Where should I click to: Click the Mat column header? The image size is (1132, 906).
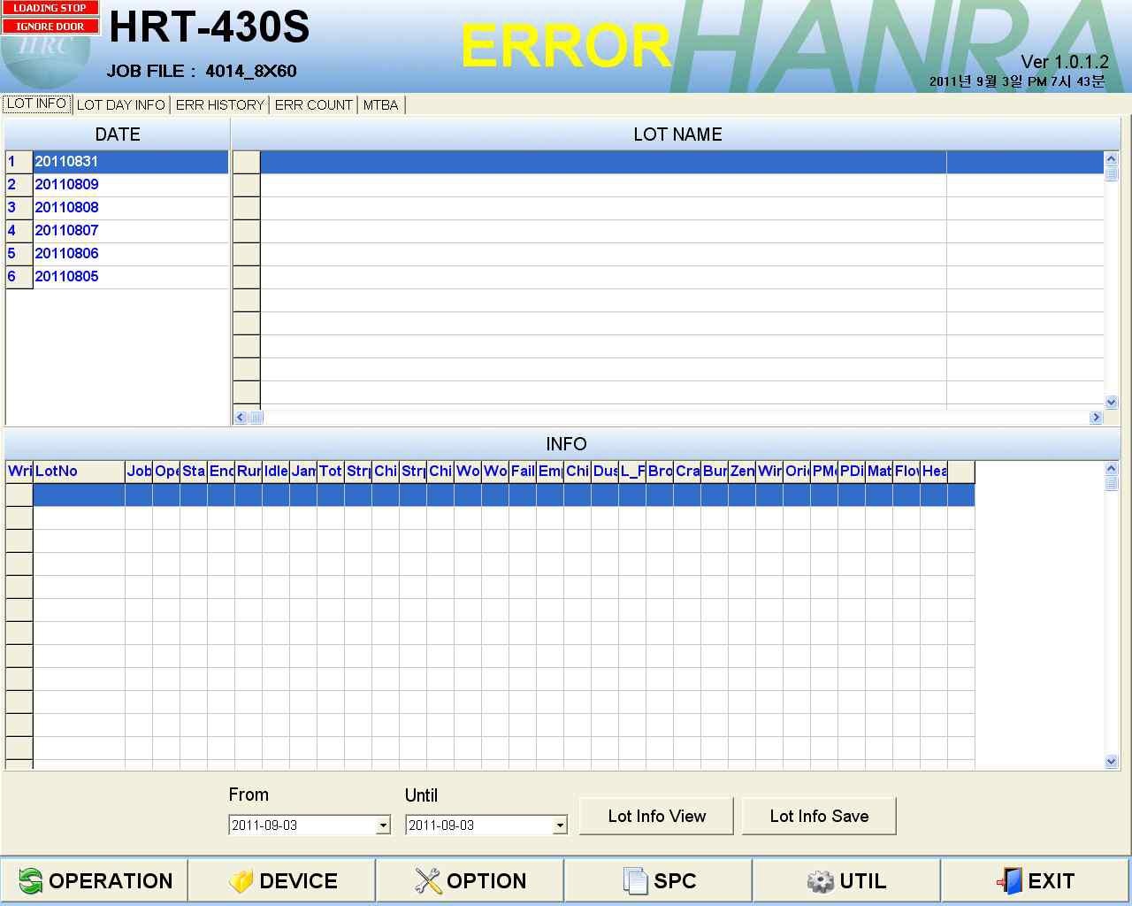click(x=879, y=472)
